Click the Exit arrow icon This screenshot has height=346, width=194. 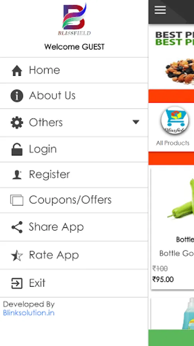(17, 283)
